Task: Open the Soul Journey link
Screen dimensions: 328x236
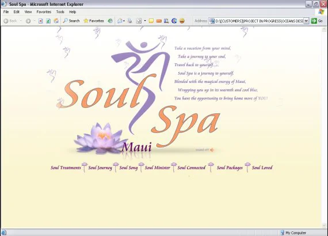Action: 100,168
